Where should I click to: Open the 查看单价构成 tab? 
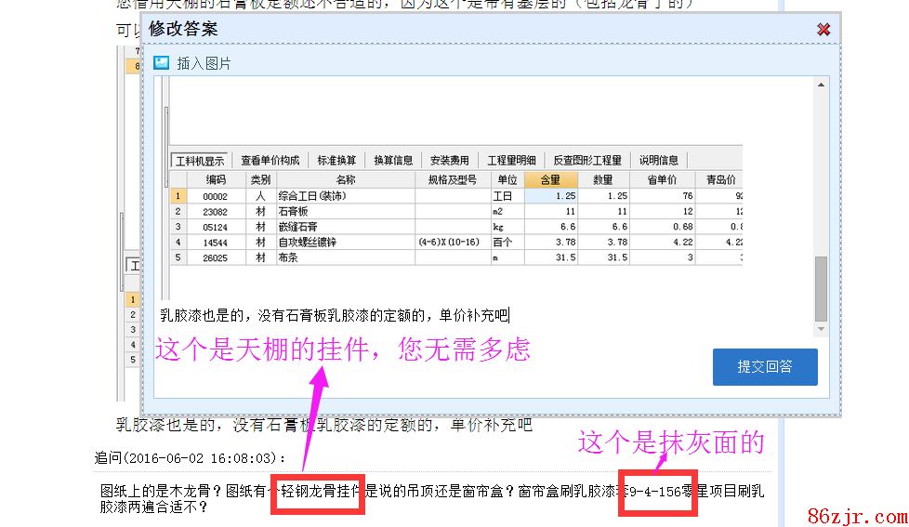270,160
